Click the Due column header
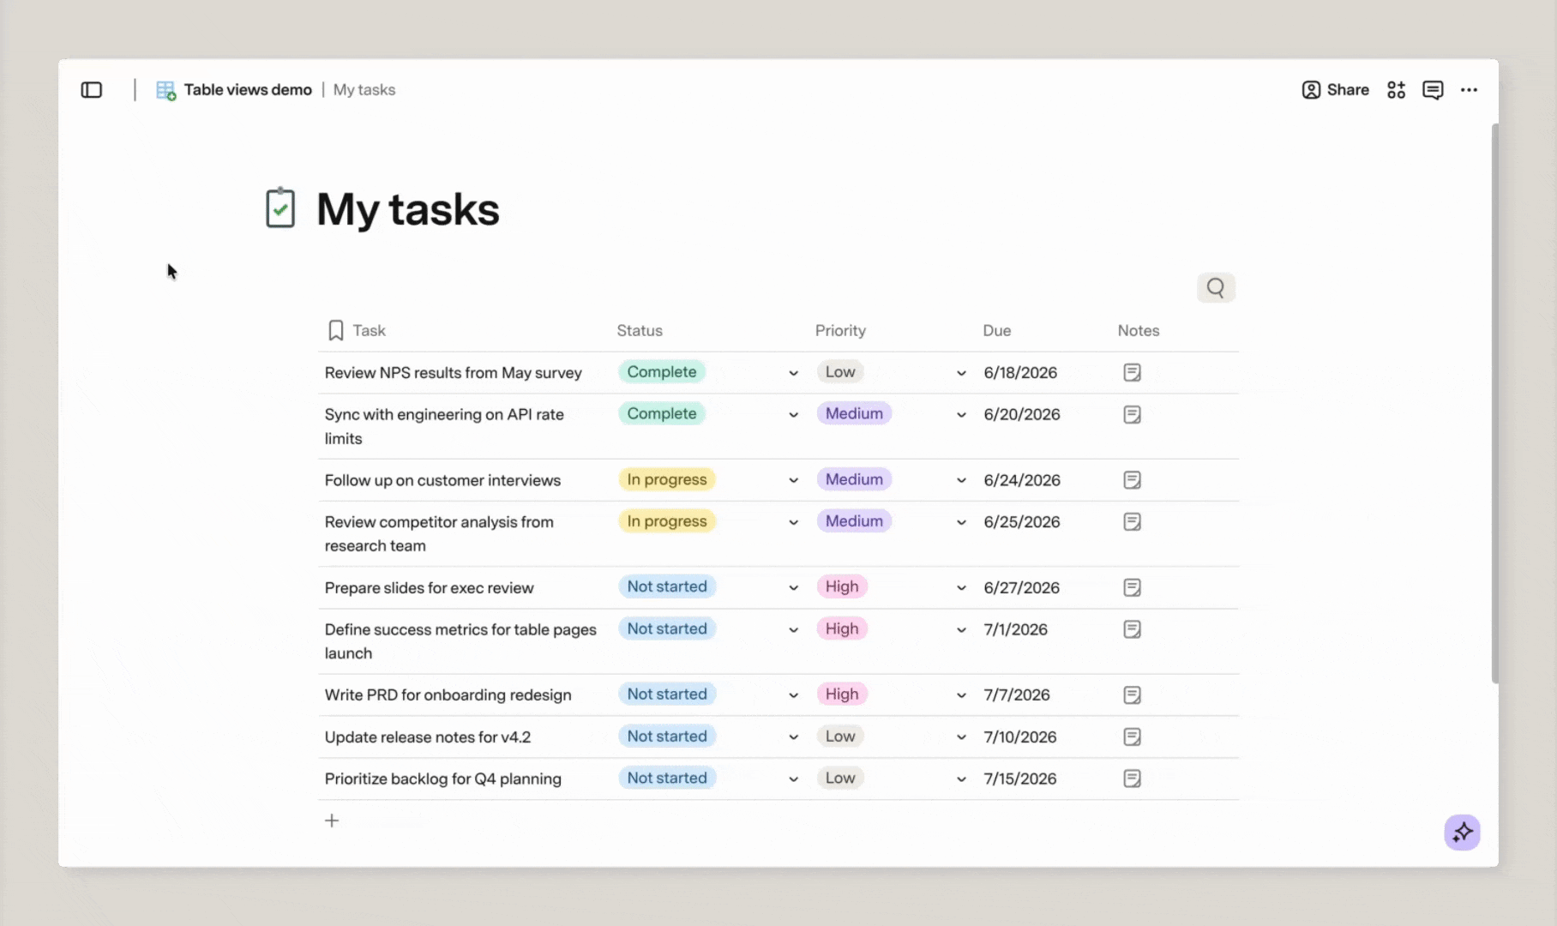 (997, 331)
